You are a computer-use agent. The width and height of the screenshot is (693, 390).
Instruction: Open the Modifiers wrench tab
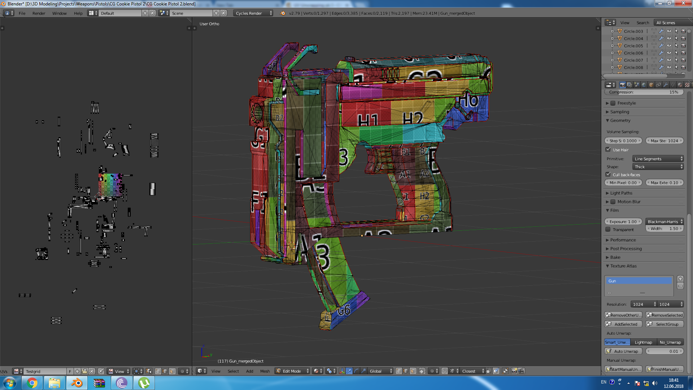click(666, 85)
